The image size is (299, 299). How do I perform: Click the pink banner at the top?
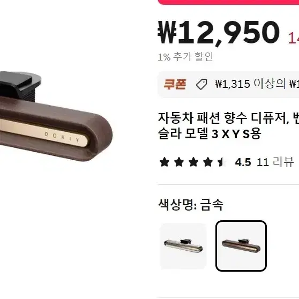tap(228, 2)
